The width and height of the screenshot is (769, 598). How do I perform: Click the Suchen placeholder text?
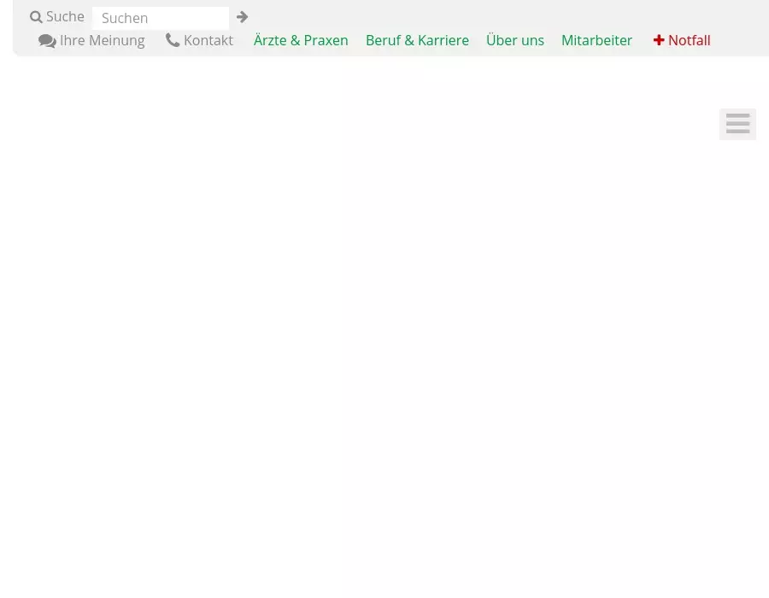coord(125,18)
